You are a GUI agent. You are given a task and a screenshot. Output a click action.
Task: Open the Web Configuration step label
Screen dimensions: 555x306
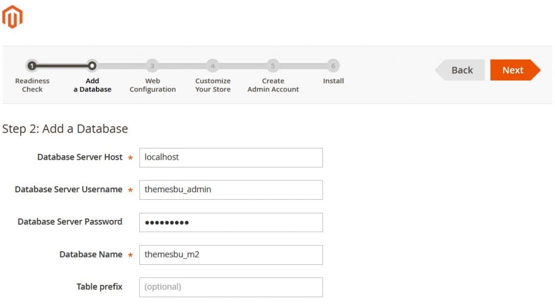tap(152, 85)
